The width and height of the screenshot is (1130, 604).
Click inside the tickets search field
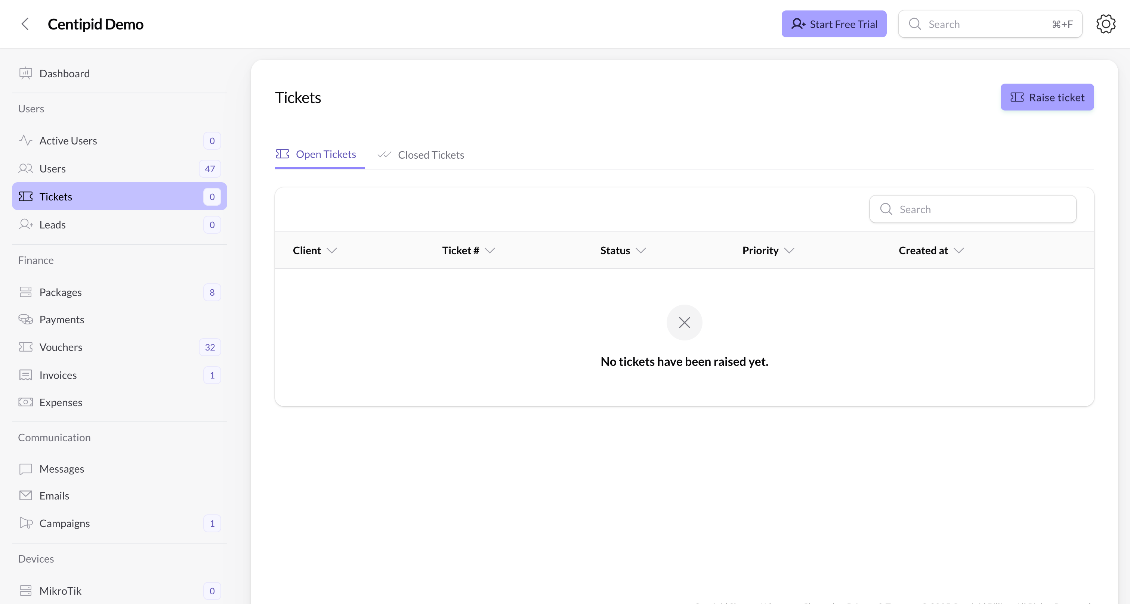tap(972, 209)
